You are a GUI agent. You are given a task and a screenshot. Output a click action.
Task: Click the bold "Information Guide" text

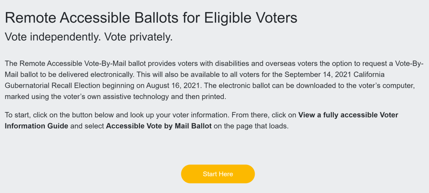pyautogui.click(x=36, y=126)
